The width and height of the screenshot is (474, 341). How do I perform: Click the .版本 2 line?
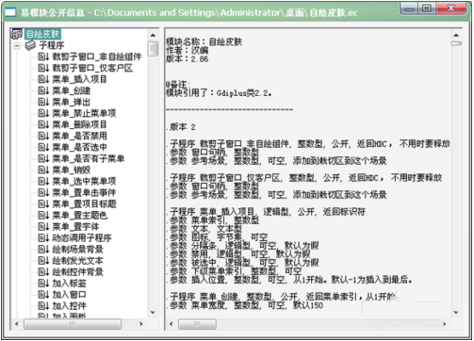(181, 127)
